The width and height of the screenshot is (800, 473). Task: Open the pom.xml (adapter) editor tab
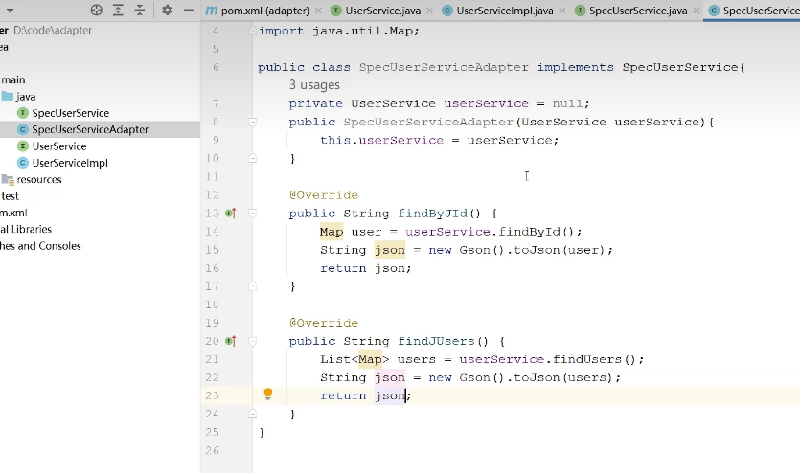[x=261, y=11]
